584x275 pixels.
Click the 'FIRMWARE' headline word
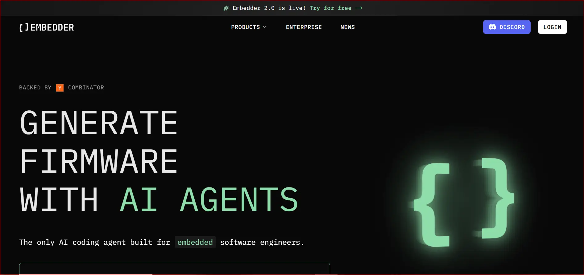coord(99,161)
